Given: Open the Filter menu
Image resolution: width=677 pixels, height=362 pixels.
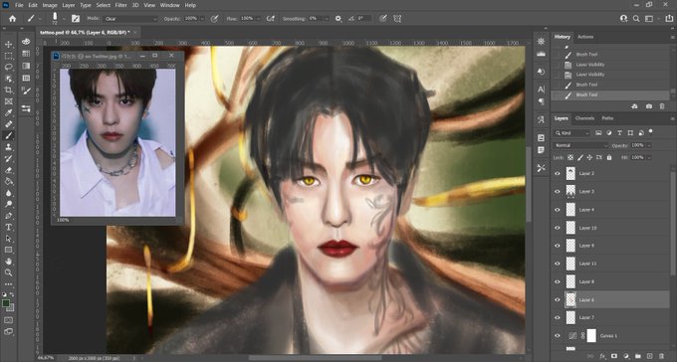Looking at the screenshot, I should [x=120, y=5].
